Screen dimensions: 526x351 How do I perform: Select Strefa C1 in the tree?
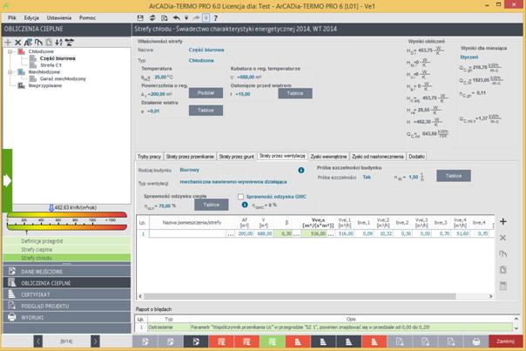(51, 65)
